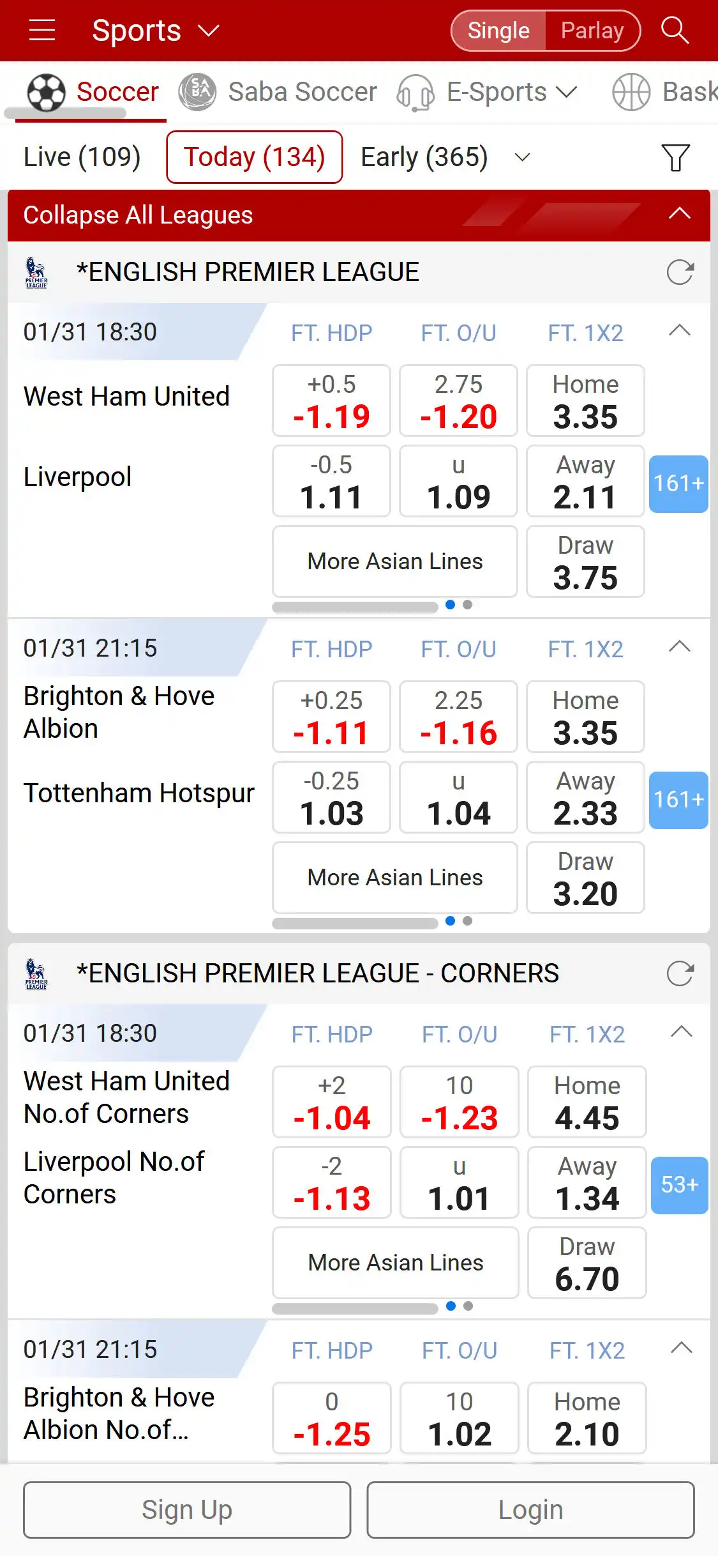Expand the E-Sports dropdown
This screenshot has height=1556, width=718.
tap(566, 92)
